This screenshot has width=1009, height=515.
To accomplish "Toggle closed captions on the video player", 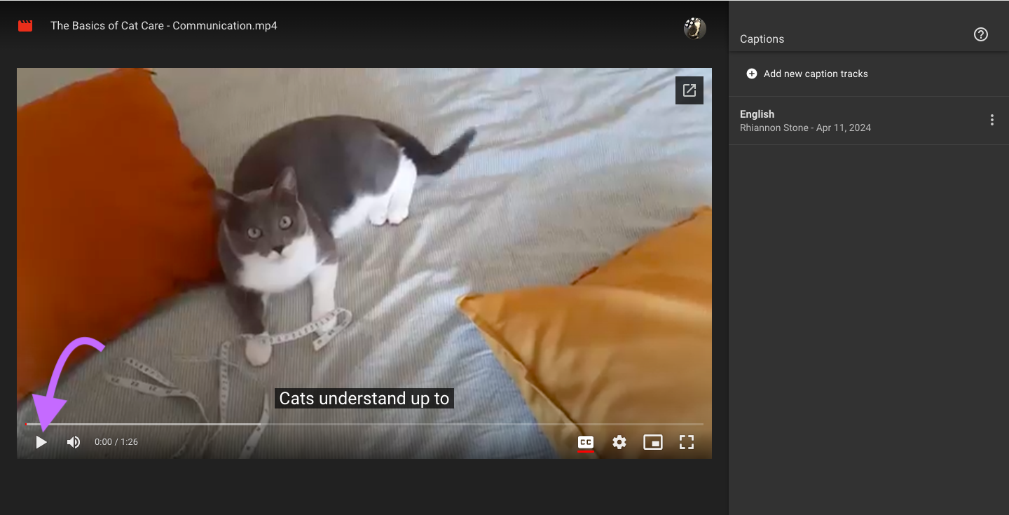I will pos(586,442).
